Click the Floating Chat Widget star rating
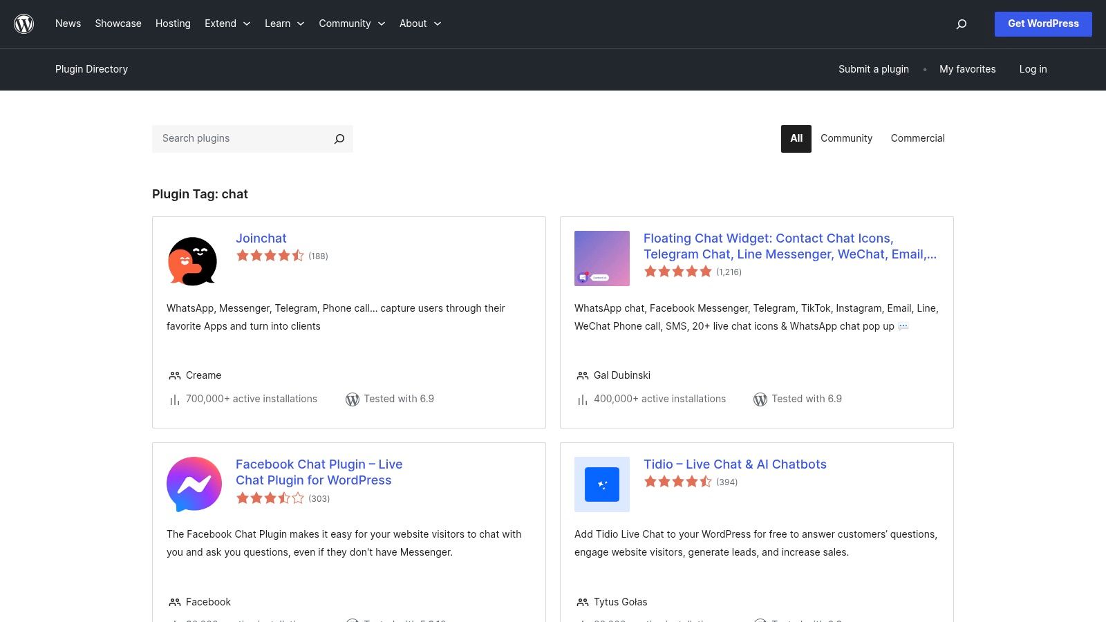Screen dimensions: 1106x622 coord(677,272)
